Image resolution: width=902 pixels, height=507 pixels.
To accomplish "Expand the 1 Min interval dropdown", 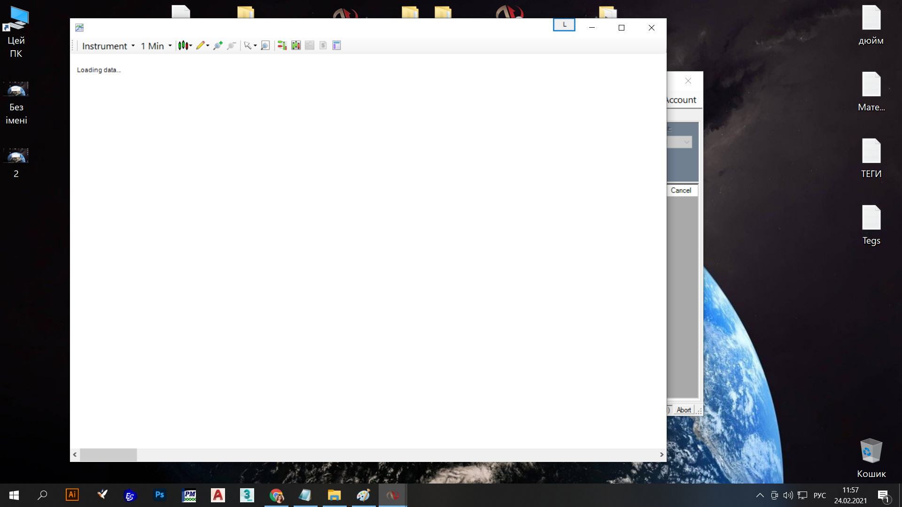I will coord(156,46).
